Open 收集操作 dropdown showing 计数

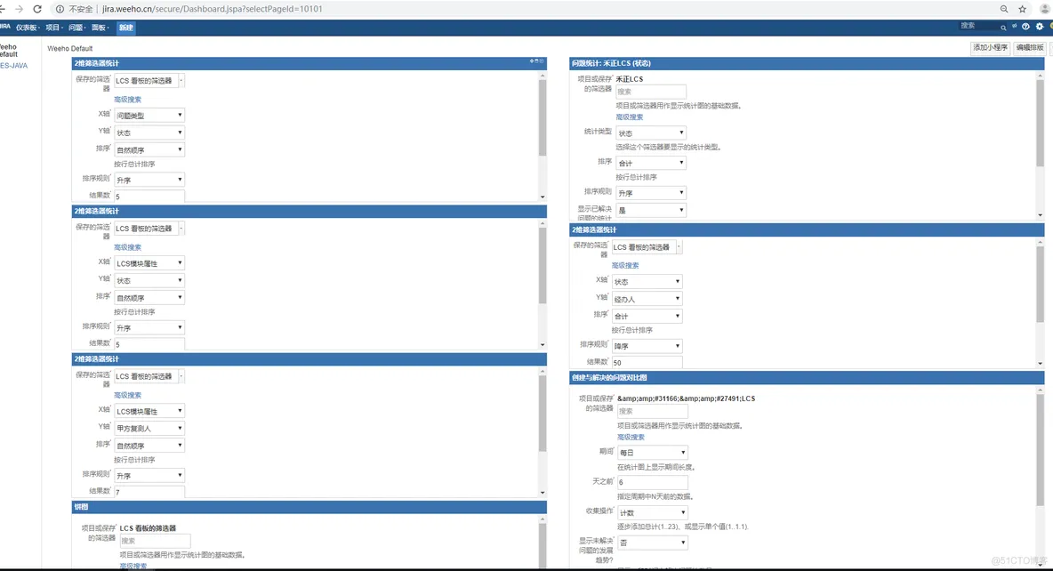(652, 512)
